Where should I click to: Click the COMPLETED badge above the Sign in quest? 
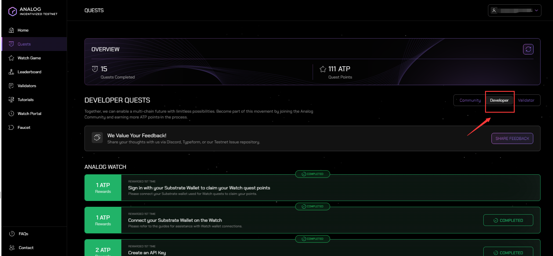pyautogui.click(x=312, y=174)
